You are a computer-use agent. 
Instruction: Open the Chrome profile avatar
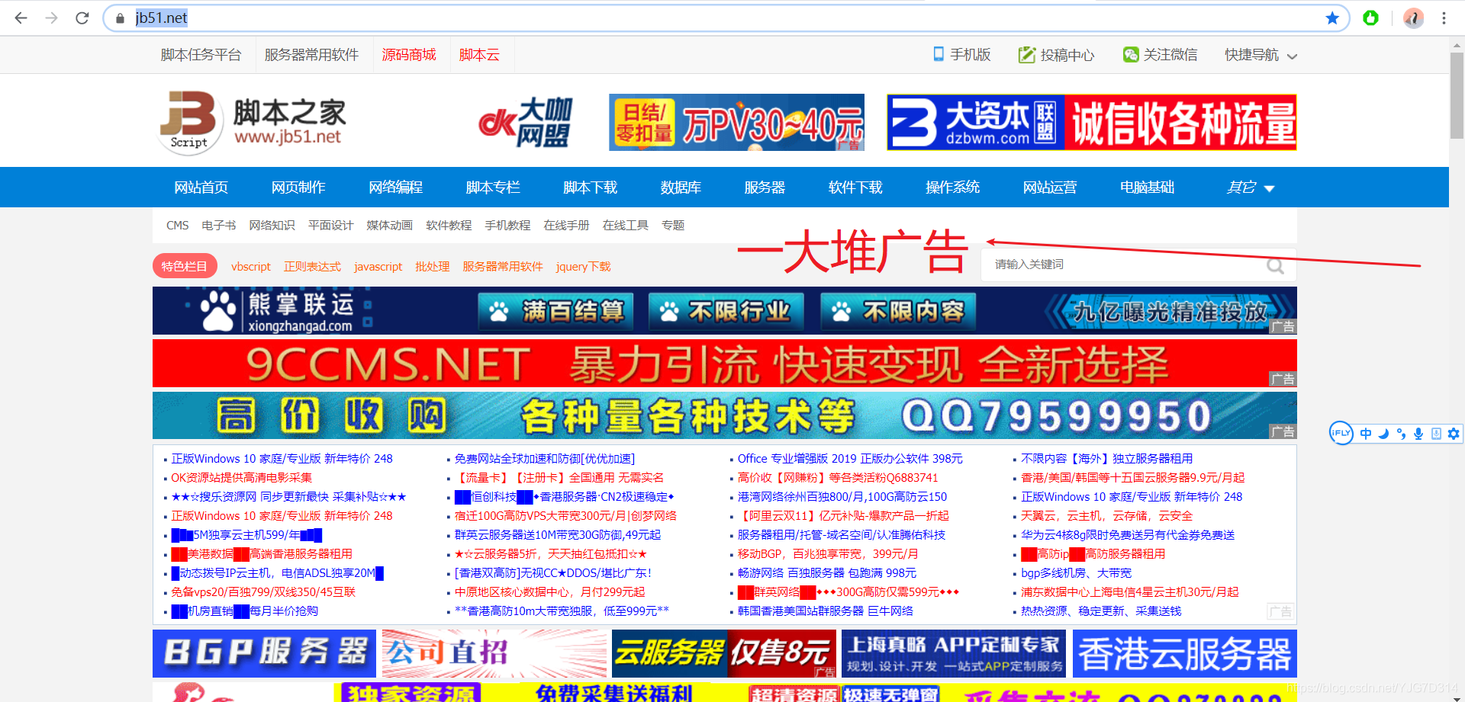tap(1413, 18)
